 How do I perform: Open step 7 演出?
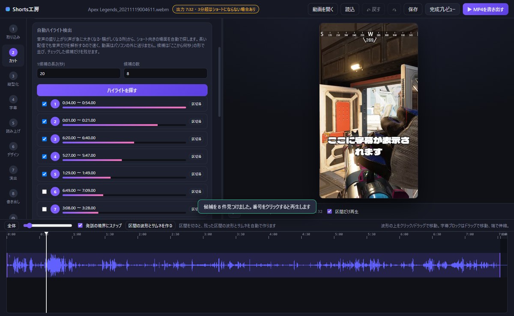[13, 173]
